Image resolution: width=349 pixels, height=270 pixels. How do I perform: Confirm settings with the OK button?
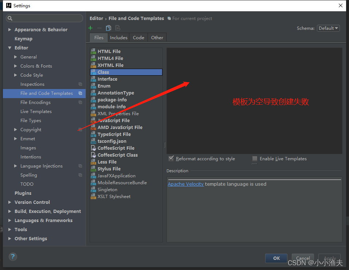tap(276, 258)
